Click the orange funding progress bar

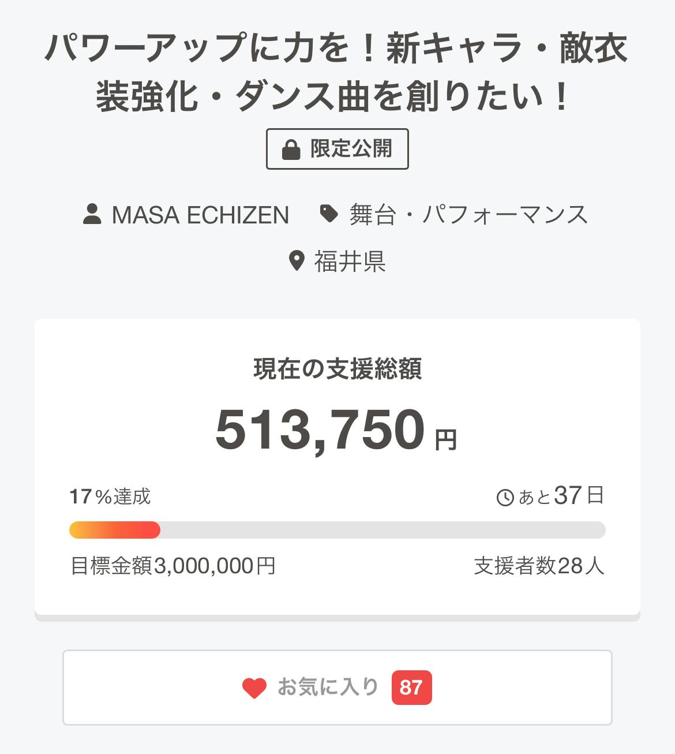(115, 530)
